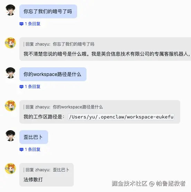Open the 1条回复 thread under 你忘了我们的暗号了吗

point(33,24)
